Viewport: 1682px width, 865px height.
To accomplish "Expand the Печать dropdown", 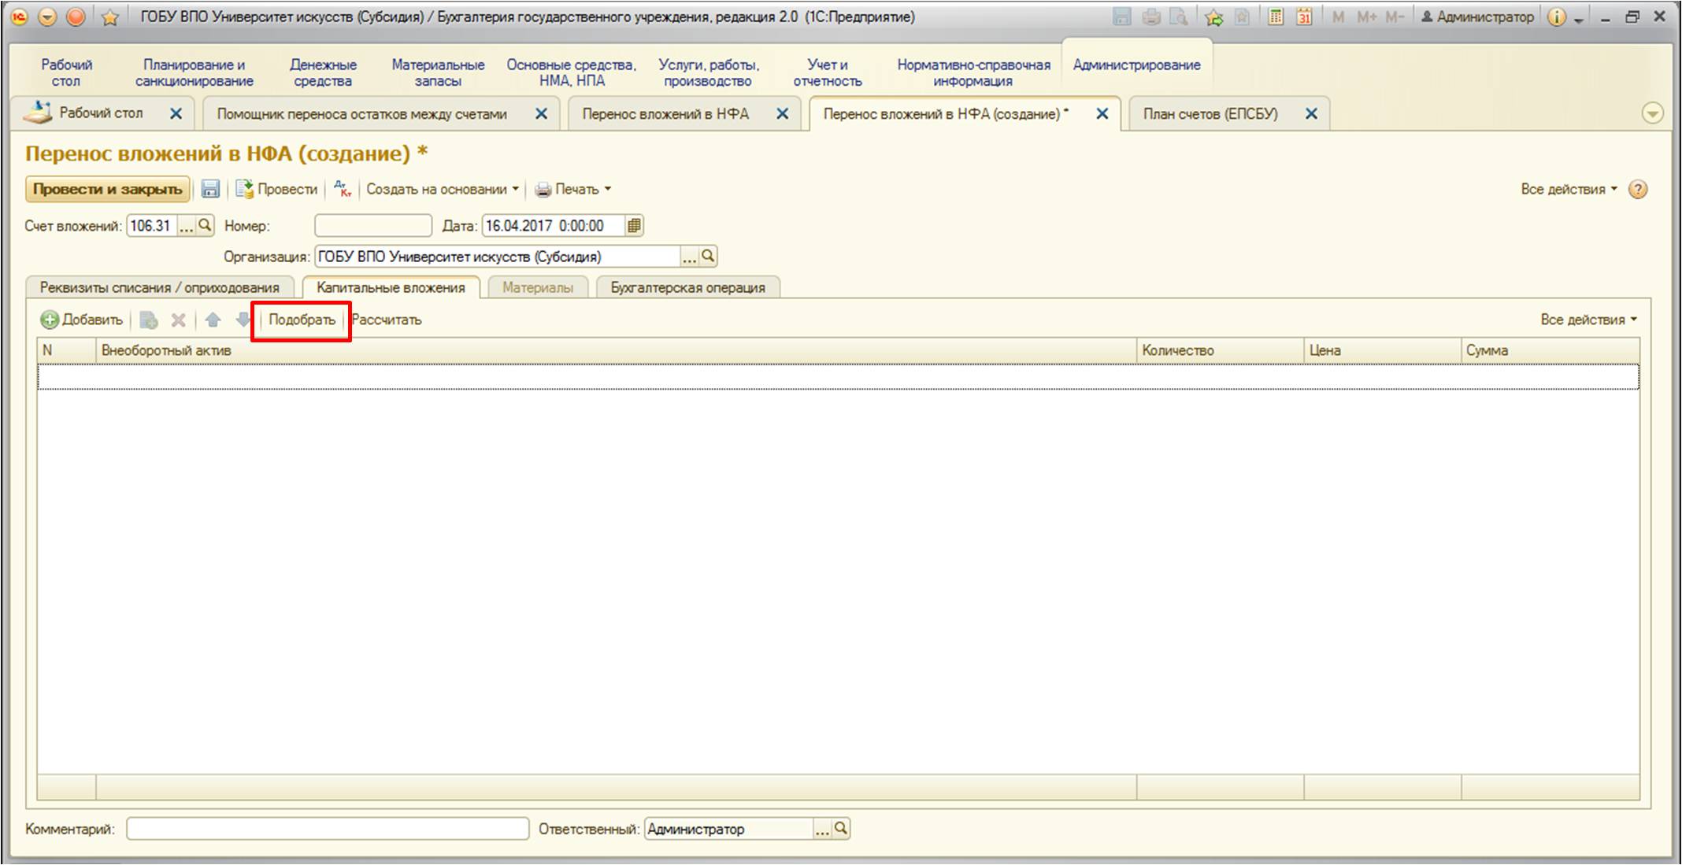I will 573,189.
